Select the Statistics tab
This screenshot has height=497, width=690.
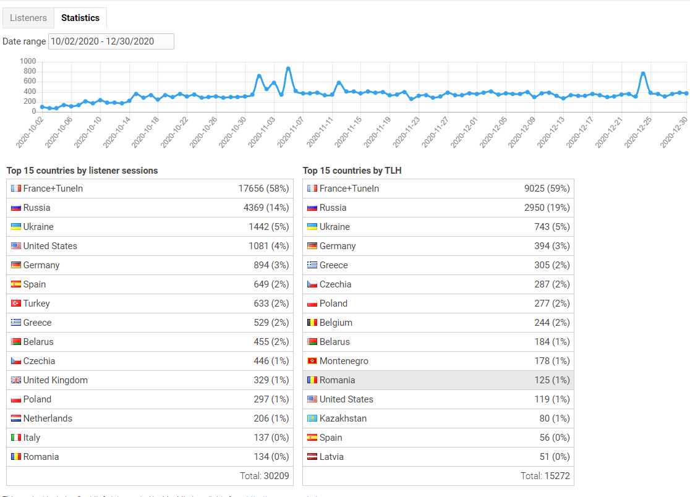80,18
